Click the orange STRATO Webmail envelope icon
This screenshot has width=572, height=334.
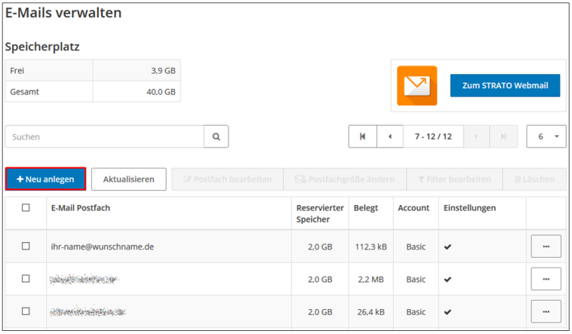(417, 86)
